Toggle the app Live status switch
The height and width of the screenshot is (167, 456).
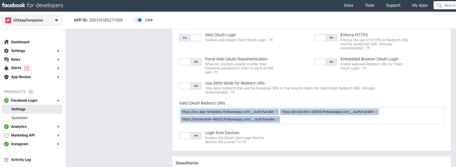(x=139, y=20)
